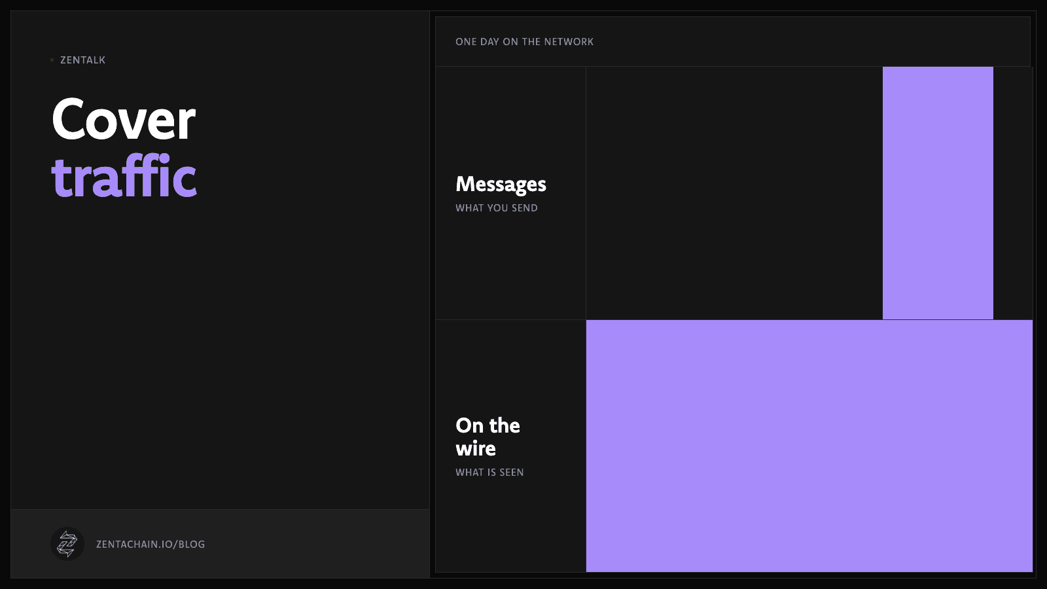Click the 'WHAT YOU SEND' caption

click(497, 208)
